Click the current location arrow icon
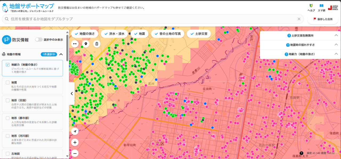 tap(75, 131)
